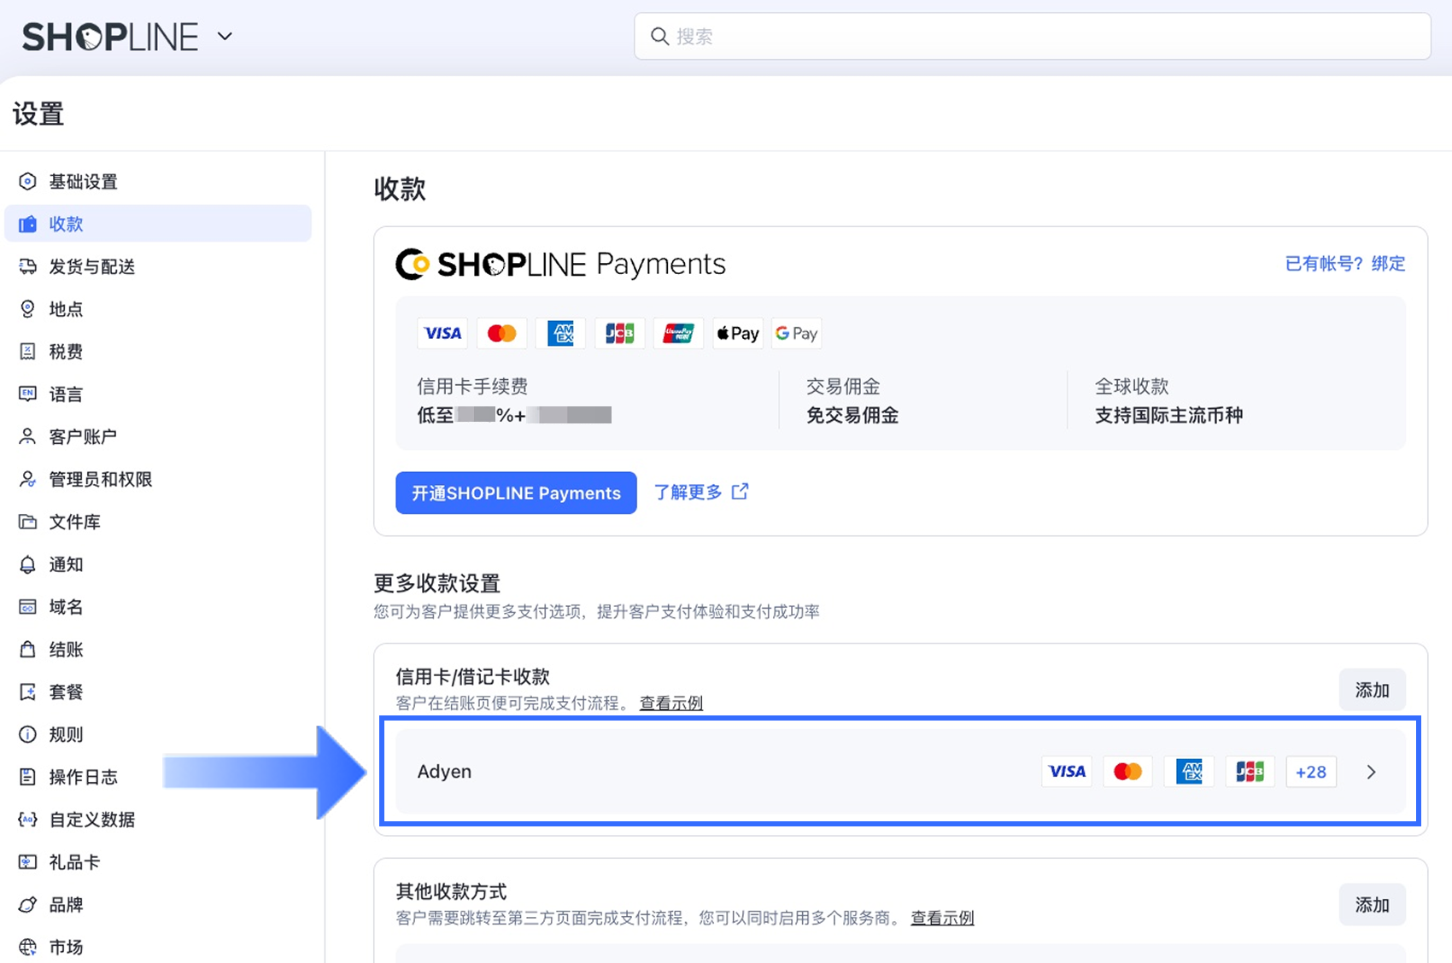Click the UnionPay card logo

678,333
